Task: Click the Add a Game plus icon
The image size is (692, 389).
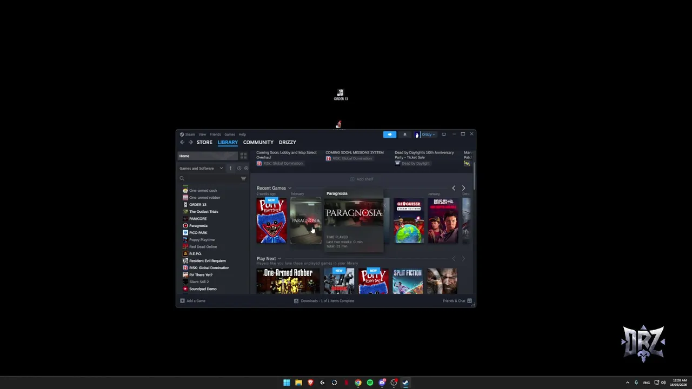Action: [x=182, y=301]
